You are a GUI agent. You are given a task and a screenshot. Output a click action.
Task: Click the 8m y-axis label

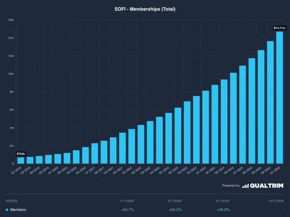(12, 92)
